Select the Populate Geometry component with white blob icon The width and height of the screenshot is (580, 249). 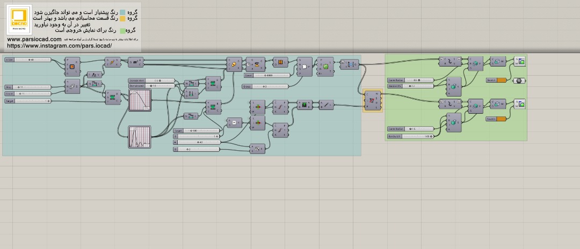(305, 67)
